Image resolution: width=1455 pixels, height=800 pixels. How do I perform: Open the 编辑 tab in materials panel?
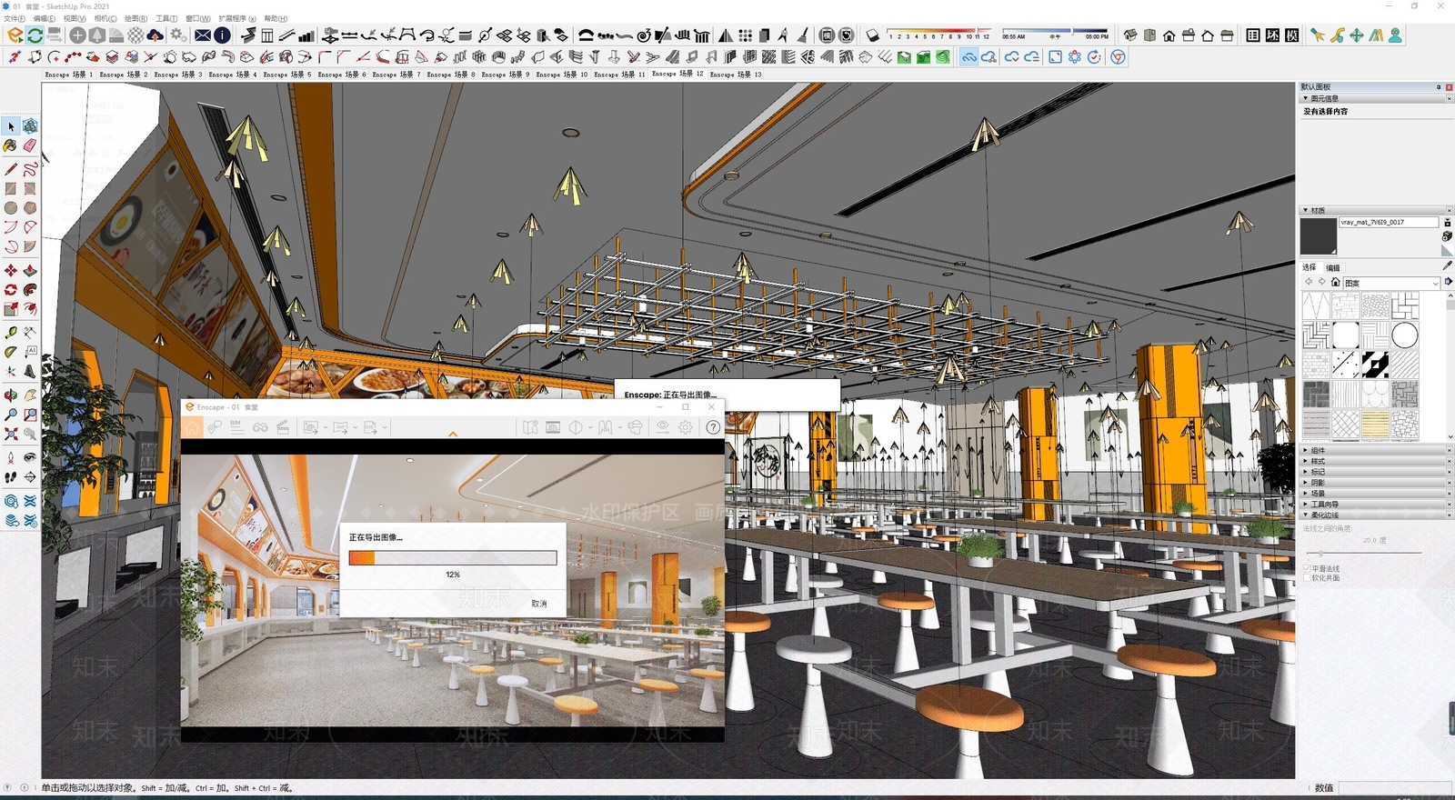pyautogui.click(x=1332, y=267)
